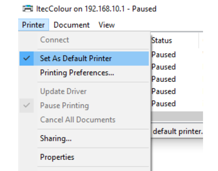This screenshot has width=218, height=171.
Task: Sort by the Status column header
Action: 162,41
